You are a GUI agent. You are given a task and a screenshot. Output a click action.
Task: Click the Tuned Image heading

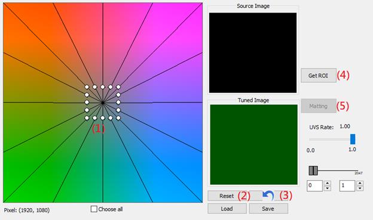coord(253,100)
